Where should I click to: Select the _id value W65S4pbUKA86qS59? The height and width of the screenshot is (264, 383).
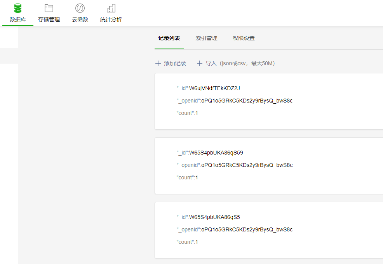(216, 153)
